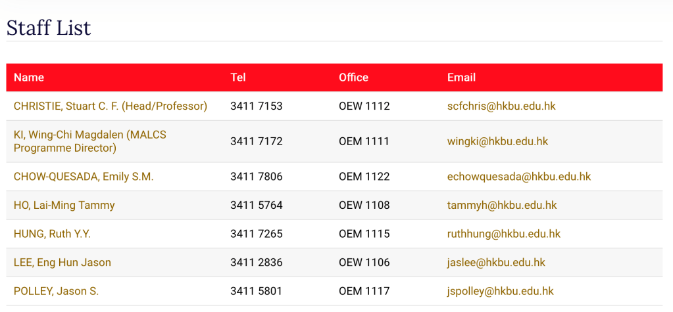Open HUNG, Ruth Y.Y. staff page
This screenshot has height=312, width=673.
point(52,234)
